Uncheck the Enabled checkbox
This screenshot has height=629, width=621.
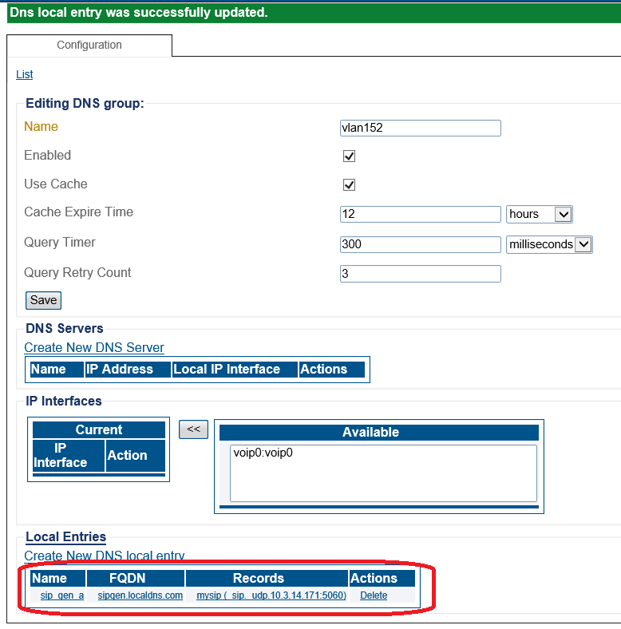(x=349, y=156)
